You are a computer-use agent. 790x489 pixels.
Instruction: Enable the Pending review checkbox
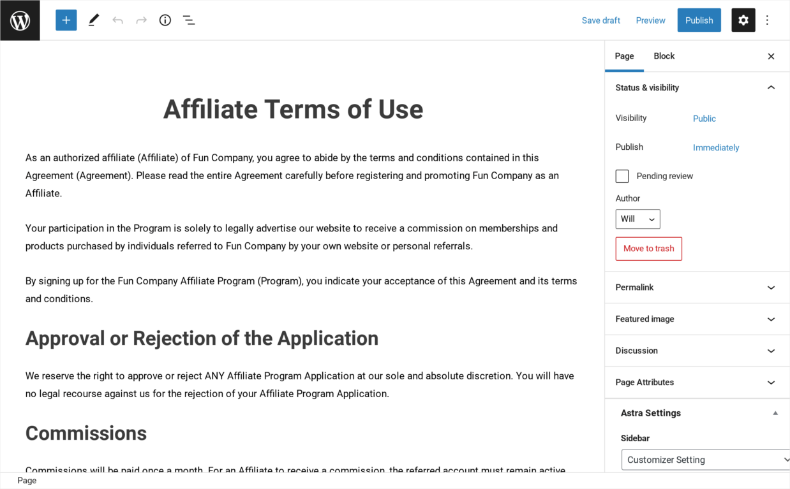click(622, 176)
